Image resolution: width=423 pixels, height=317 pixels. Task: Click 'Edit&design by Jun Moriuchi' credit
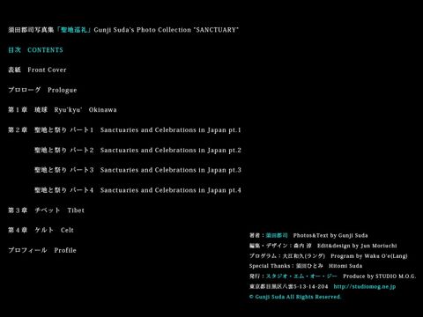coord(357,246)
